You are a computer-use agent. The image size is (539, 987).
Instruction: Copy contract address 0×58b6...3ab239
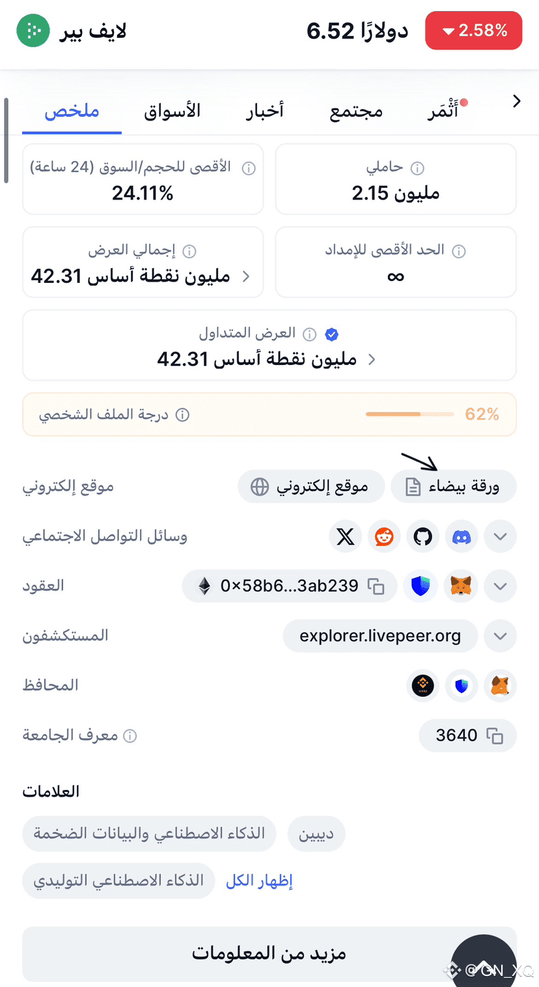pos(376,586)
